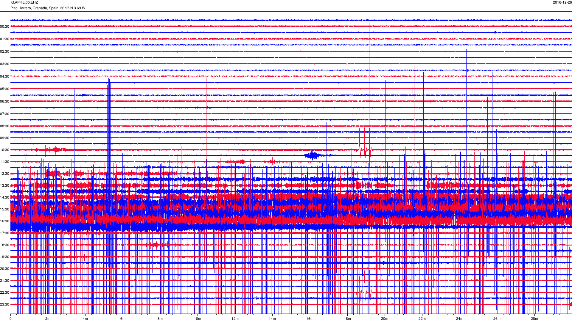
Task: Click the 8m axis tick label
Action: click(x=160, y=319)
